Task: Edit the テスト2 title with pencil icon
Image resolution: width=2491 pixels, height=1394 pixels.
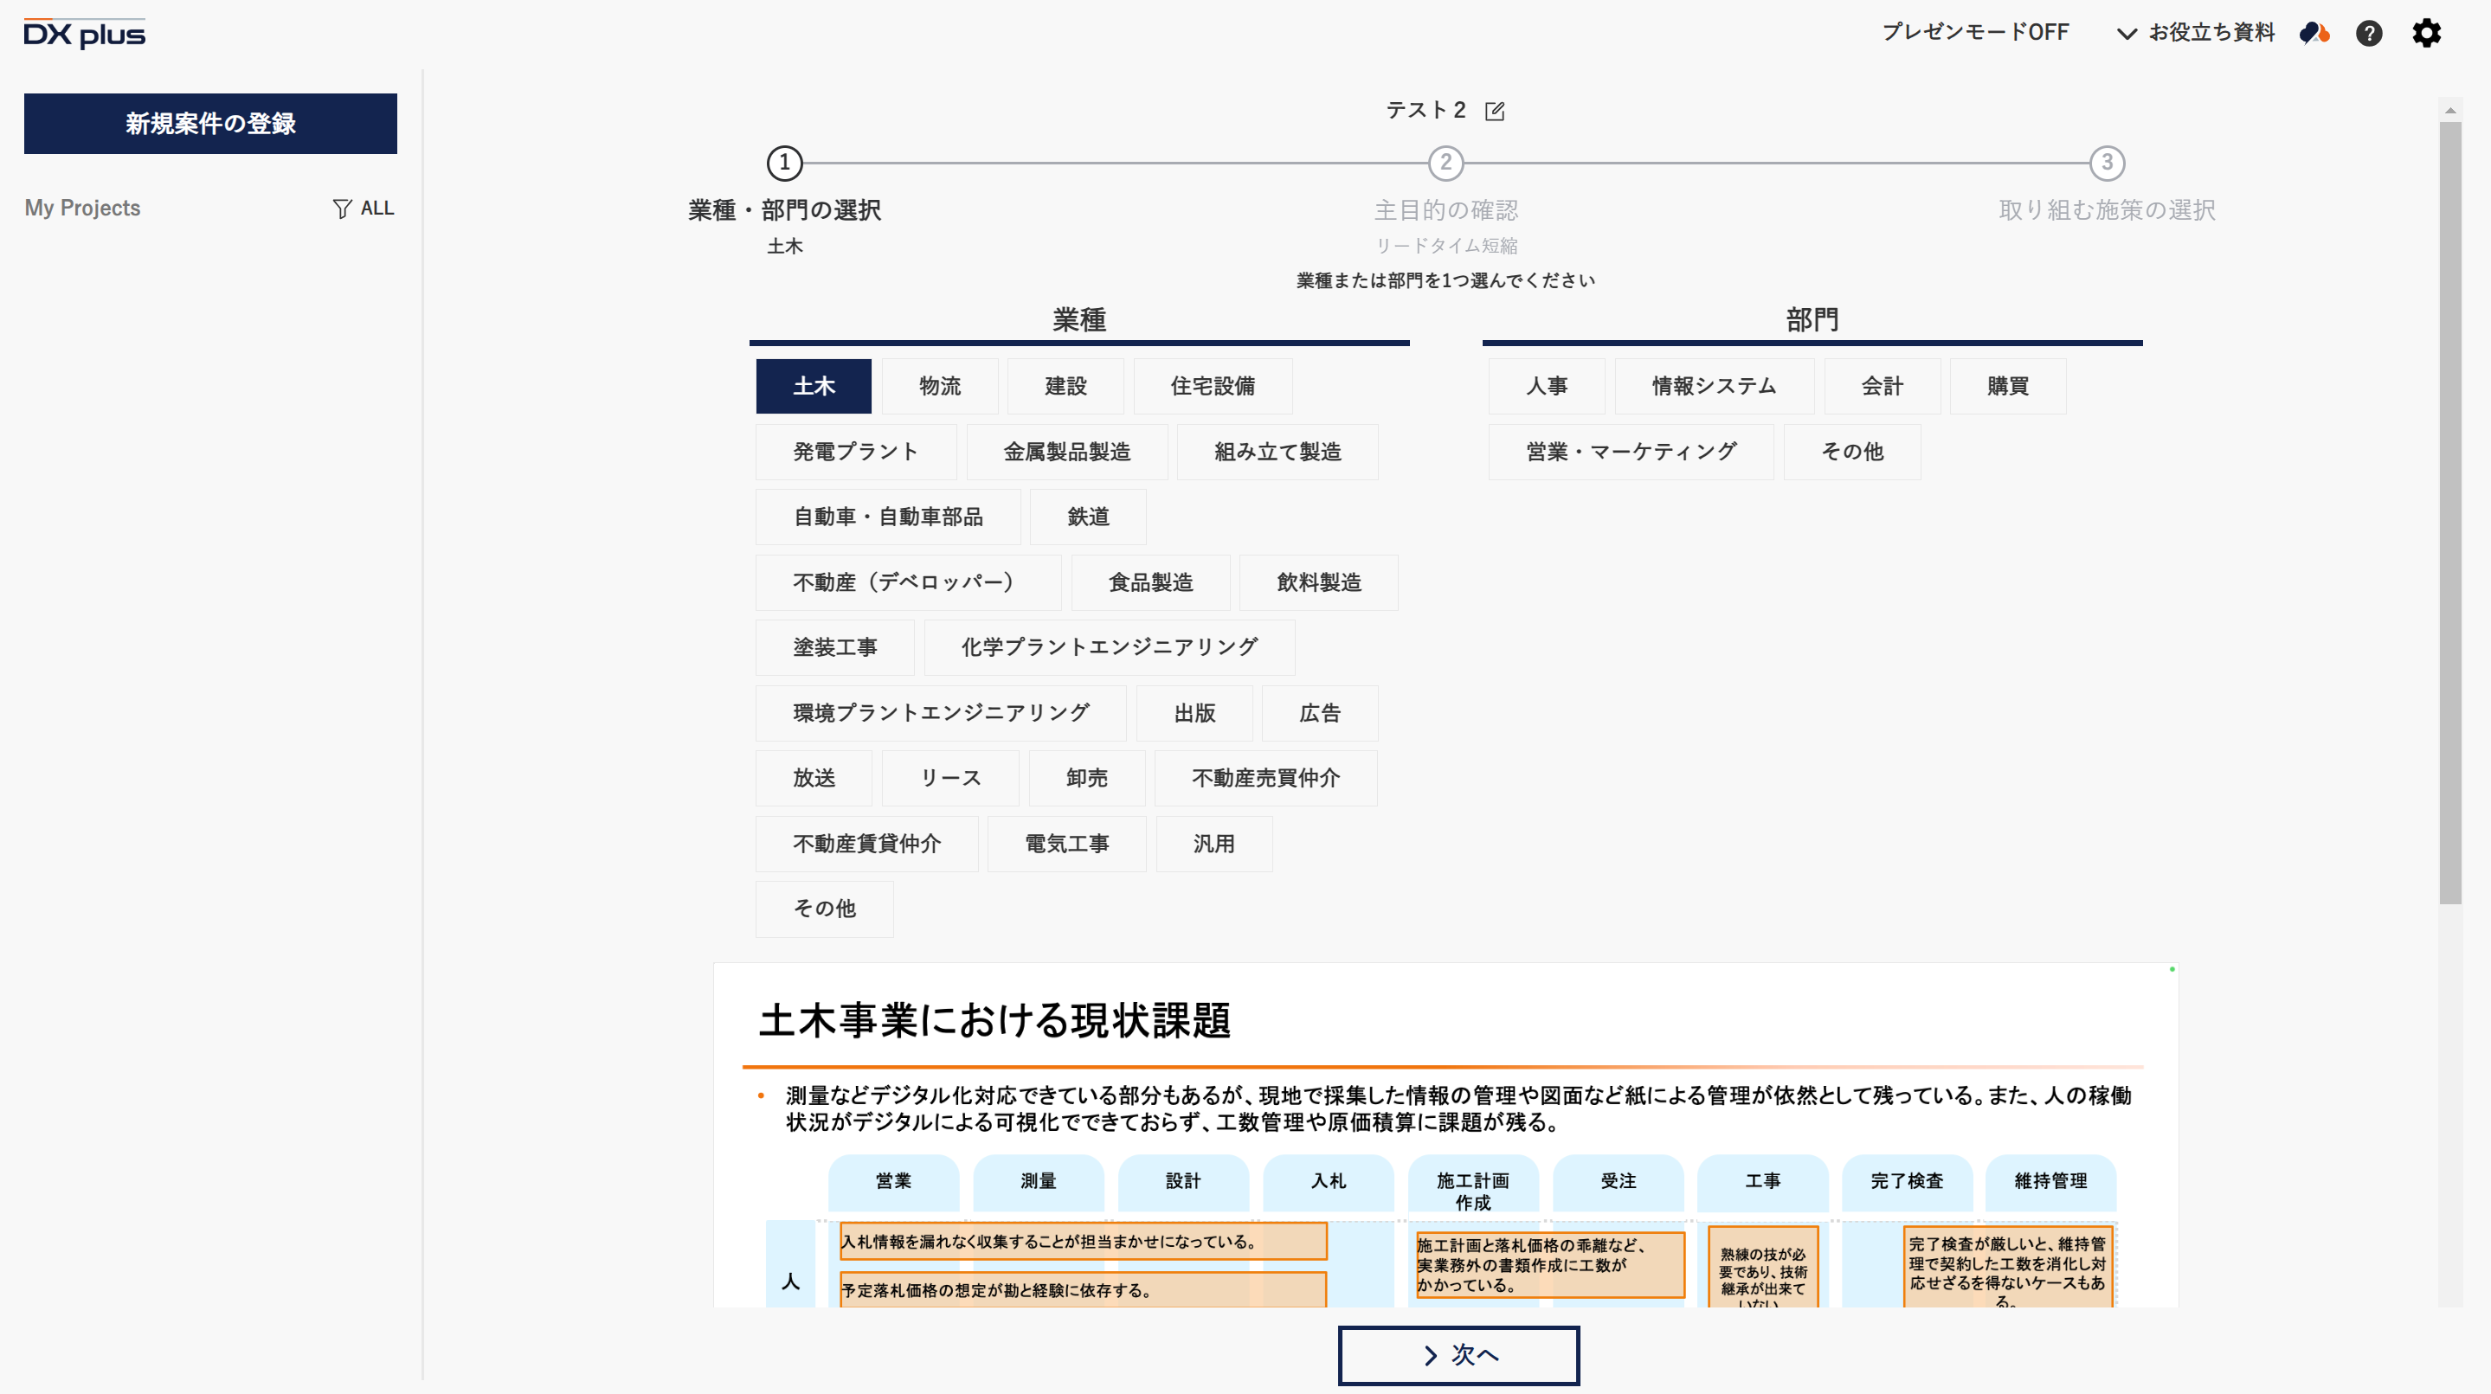Action: [x=1494, y=111]
